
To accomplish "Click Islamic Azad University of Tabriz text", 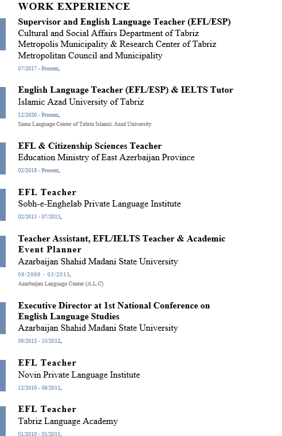I will [x=81, y=102].
